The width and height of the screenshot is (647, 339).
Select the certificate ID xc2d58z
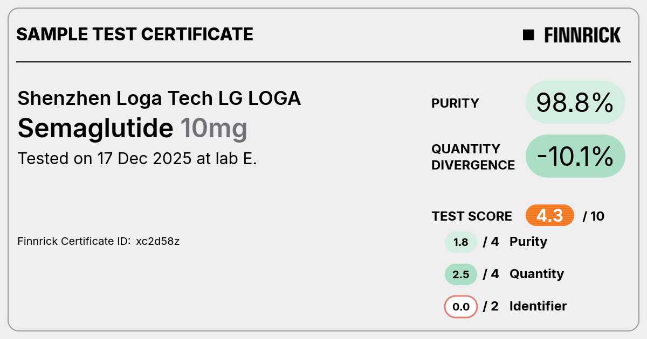[157, 241]
